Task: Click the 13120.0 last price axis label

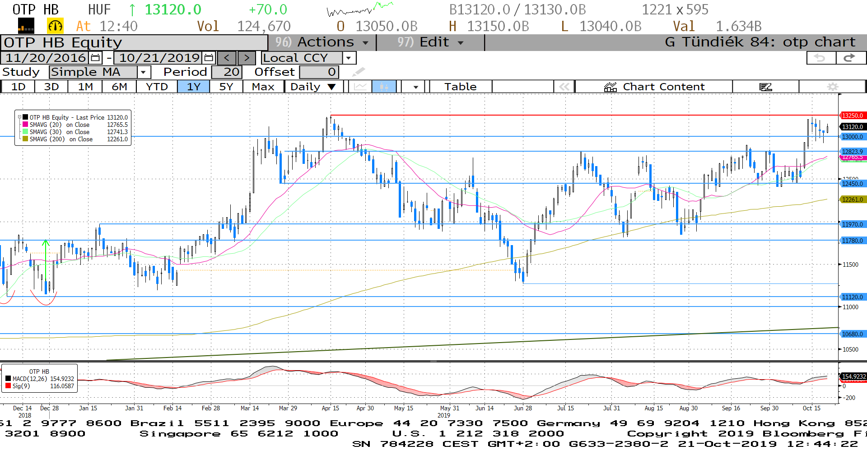Action: pyautogui.click(x=853, y=127)
